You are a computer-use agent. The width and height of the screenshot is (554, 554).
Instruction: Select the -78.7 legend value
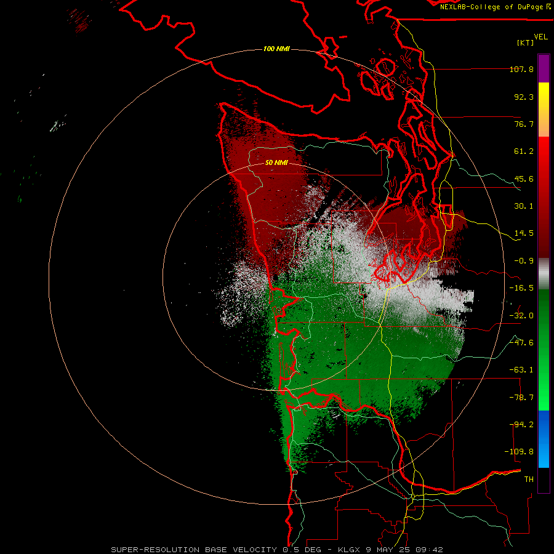click(x=521, y=398)
